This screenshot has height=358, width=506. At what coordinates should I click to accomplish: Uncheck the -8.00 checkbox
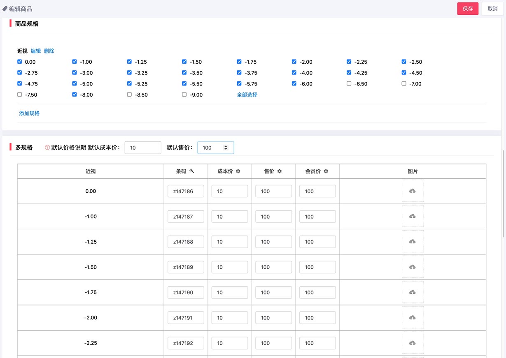(x=75, y=95)
